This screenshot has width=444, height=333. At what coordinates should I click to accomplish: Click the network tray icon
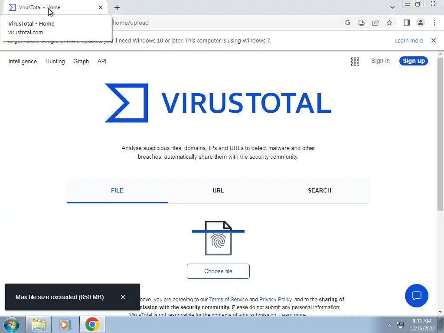[400, 325]
